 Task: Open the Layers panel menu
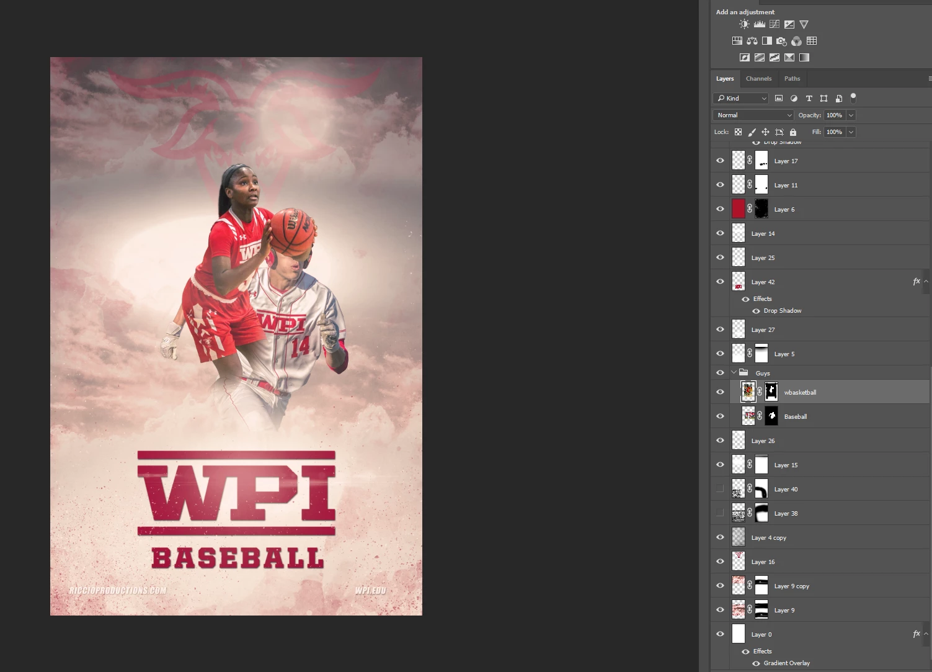point(930,79)
